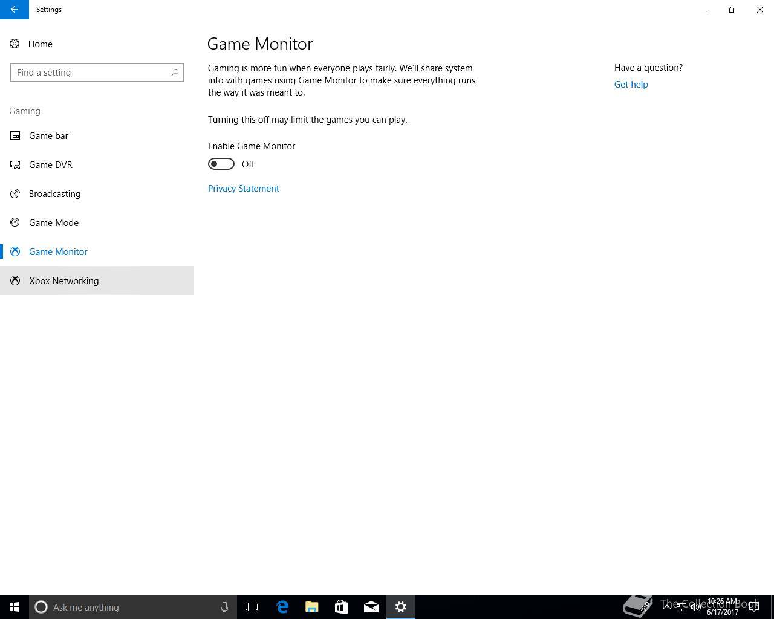The width and height of the screenshot is (774, 619).
Task: Click the Home gear icon
Action: tap(15, 44)
